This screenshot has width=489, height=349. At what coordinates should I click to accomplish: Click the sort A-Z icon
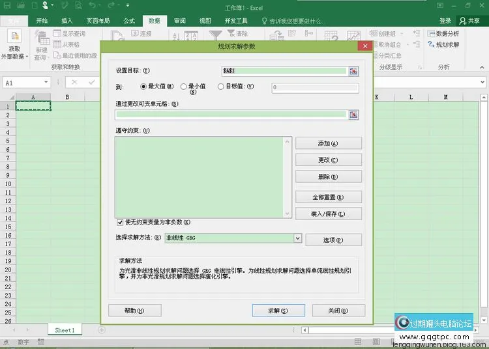pos(176,36)
